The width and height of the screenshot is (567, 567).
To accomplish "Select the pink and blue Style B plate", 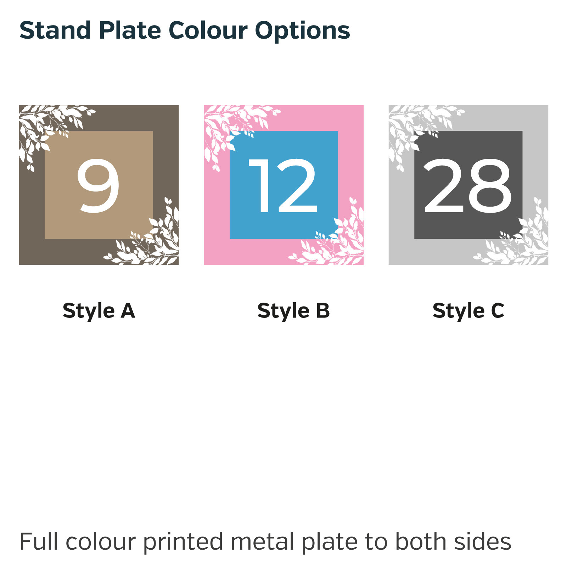I will click(283, 185).
